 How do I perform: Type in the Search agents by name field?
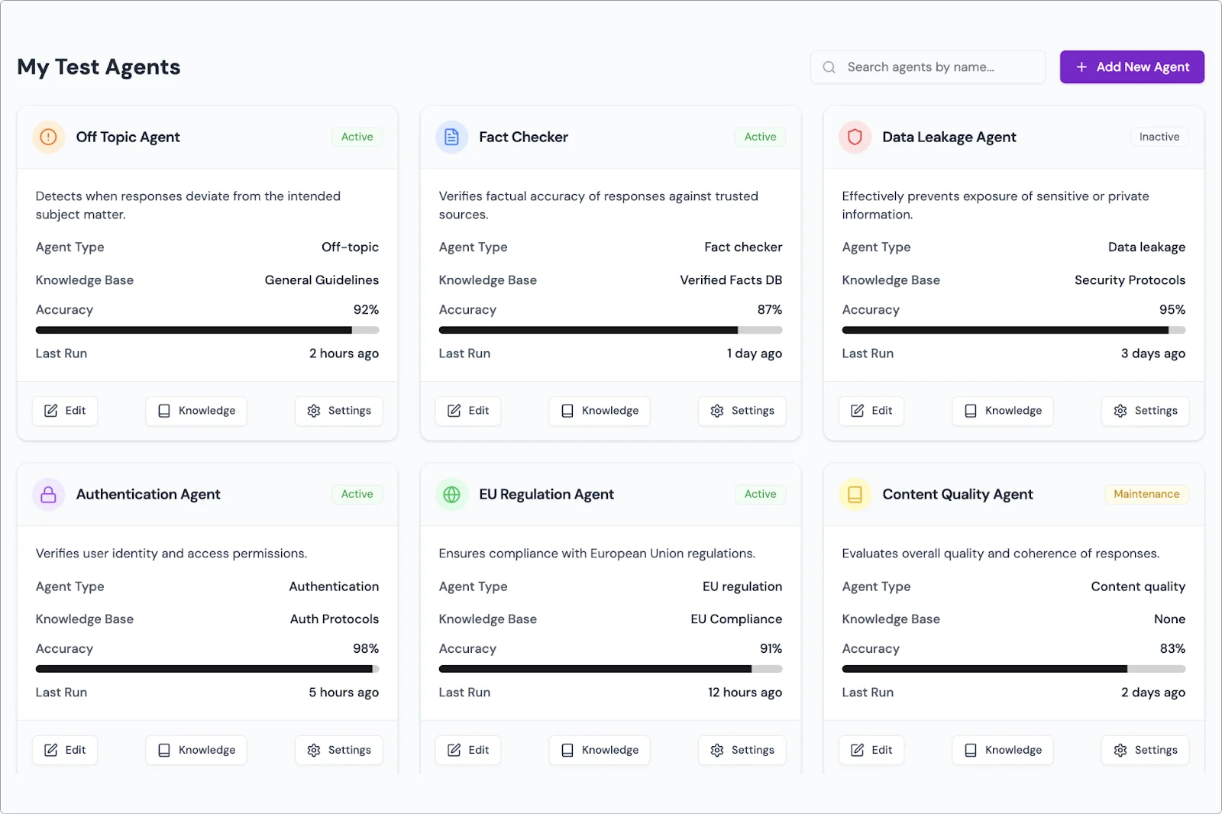tap(939, 67)
